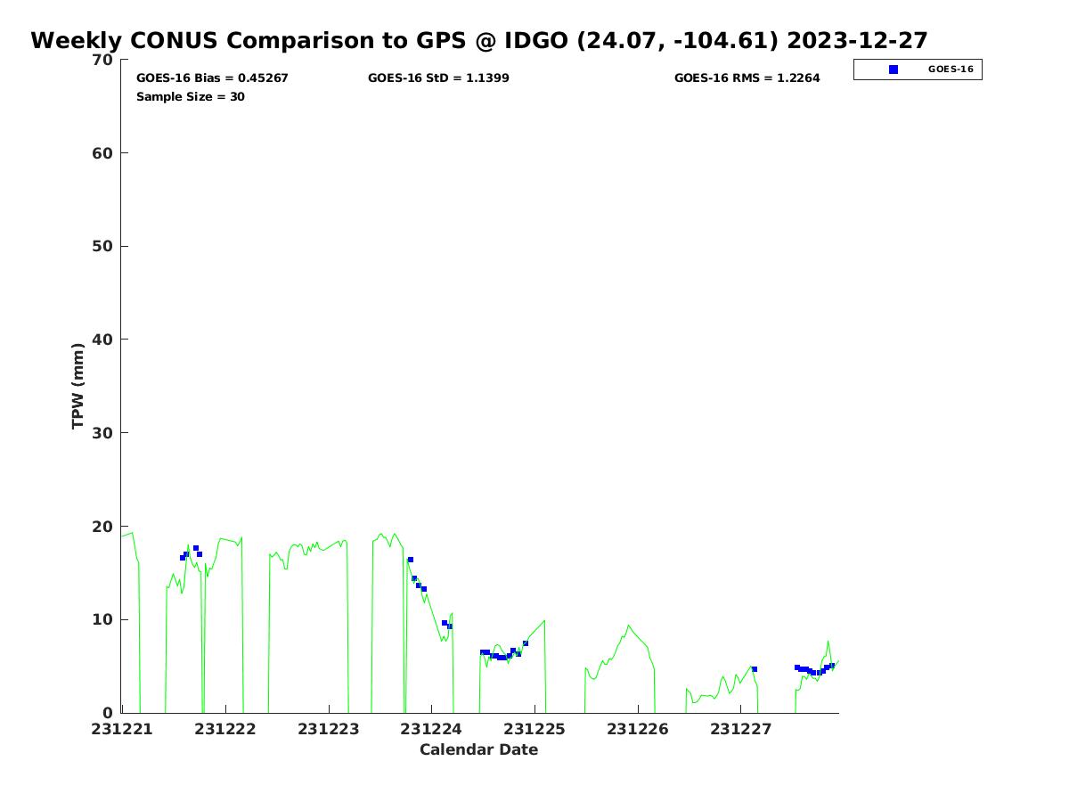Click the Sample Size = 30 text
This screenshot has width=1069, height=802.
tap(191, 97)
